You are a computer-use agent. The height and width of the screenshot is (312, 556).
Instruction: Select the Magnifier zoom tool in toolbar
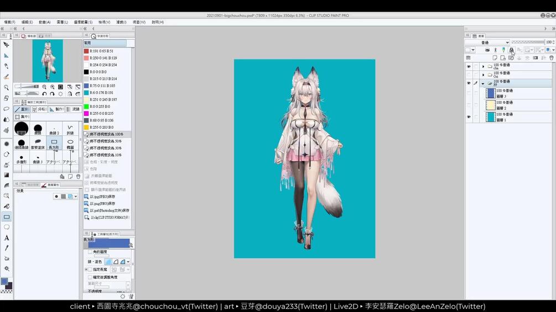point(7,87)
